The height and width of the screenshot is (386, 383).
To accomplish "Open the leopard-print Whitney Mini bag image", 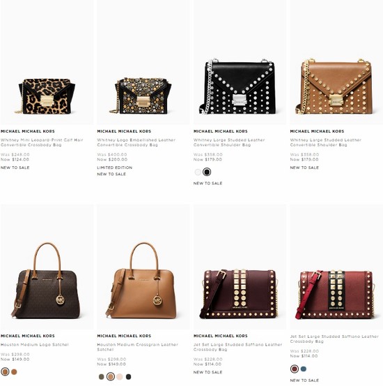I will click(47, 62).
